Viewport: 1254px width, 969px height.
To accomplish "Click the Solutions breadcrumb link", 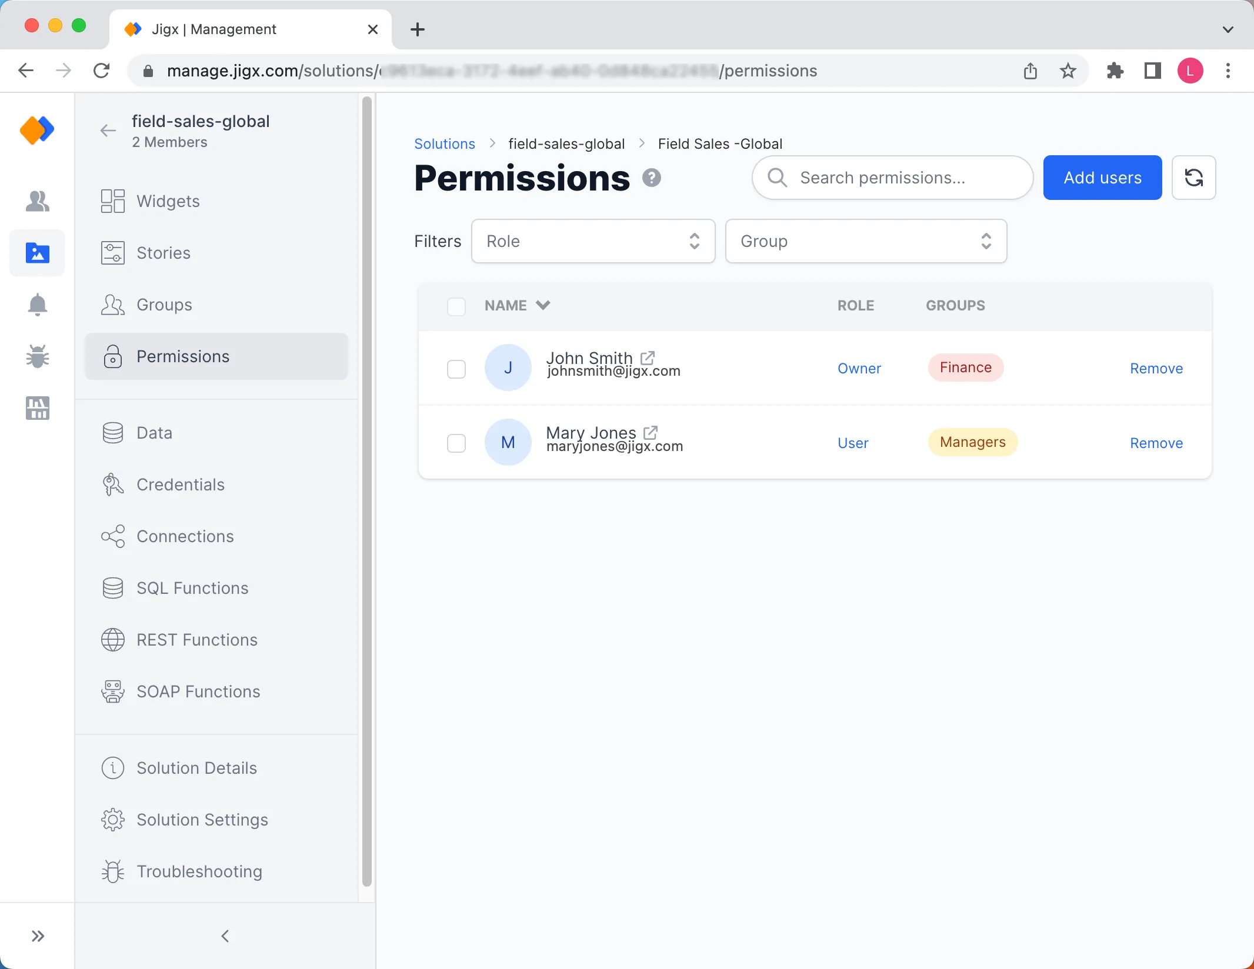I will [445, 144].
